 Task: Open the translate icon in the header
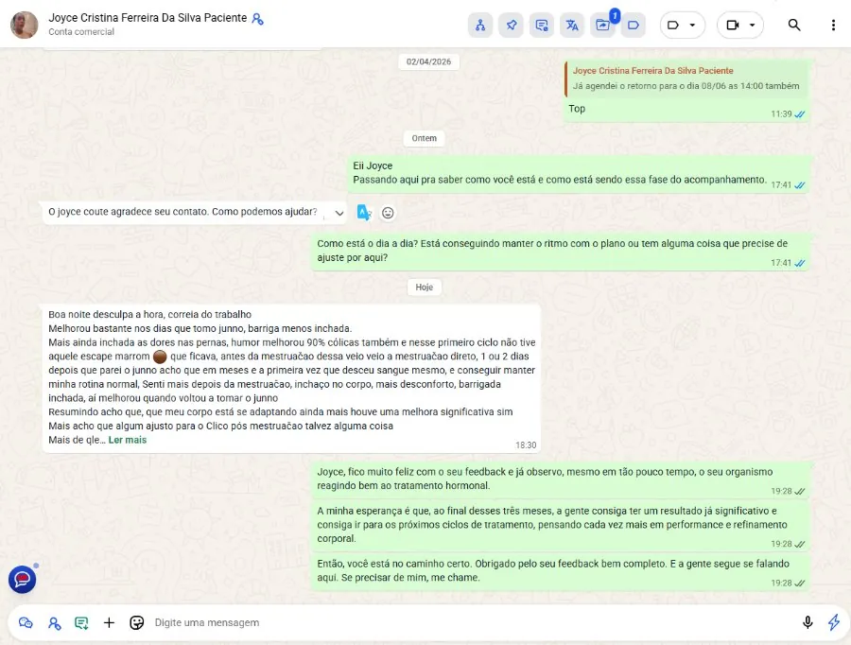click(x=572, y=25)
